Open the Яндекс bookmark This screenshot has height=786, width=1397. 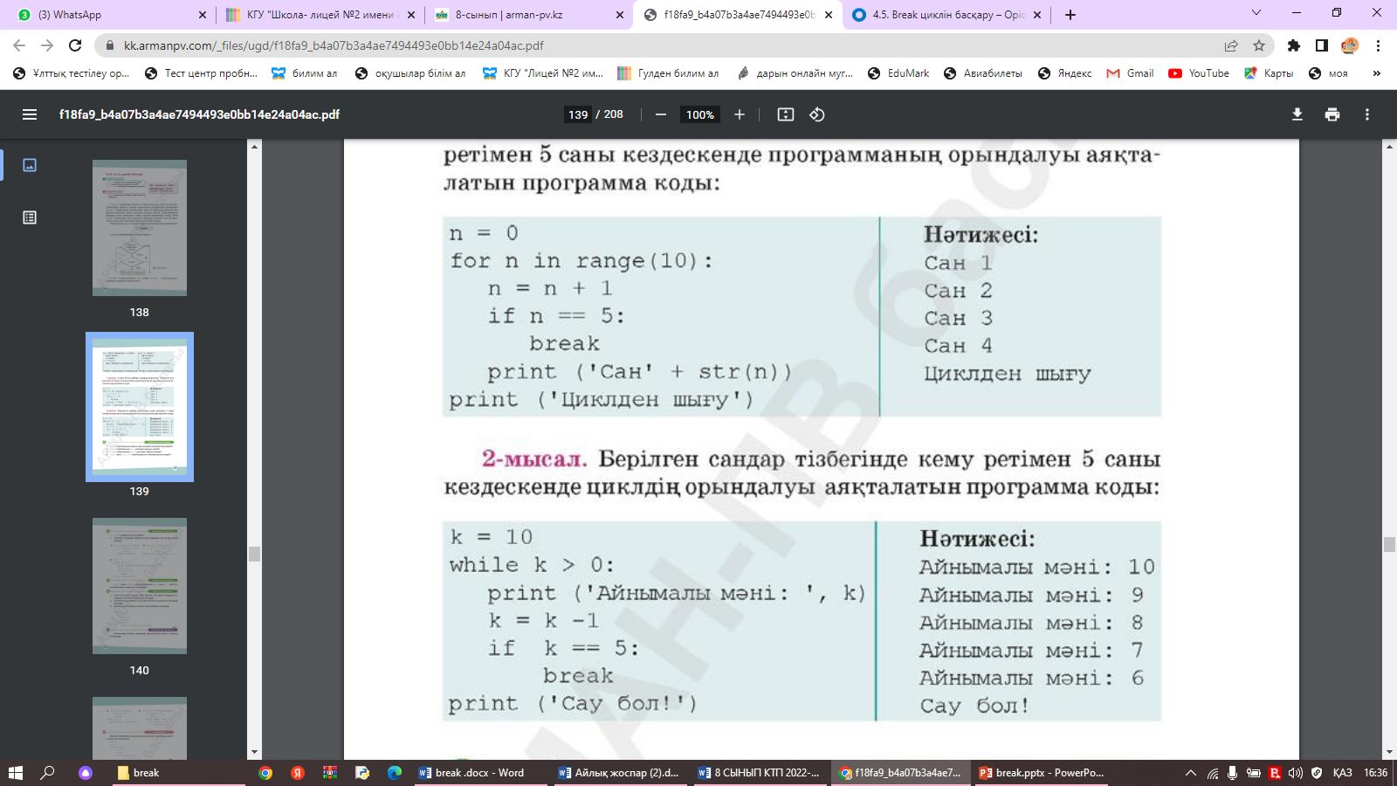(x=1065, y=73)
